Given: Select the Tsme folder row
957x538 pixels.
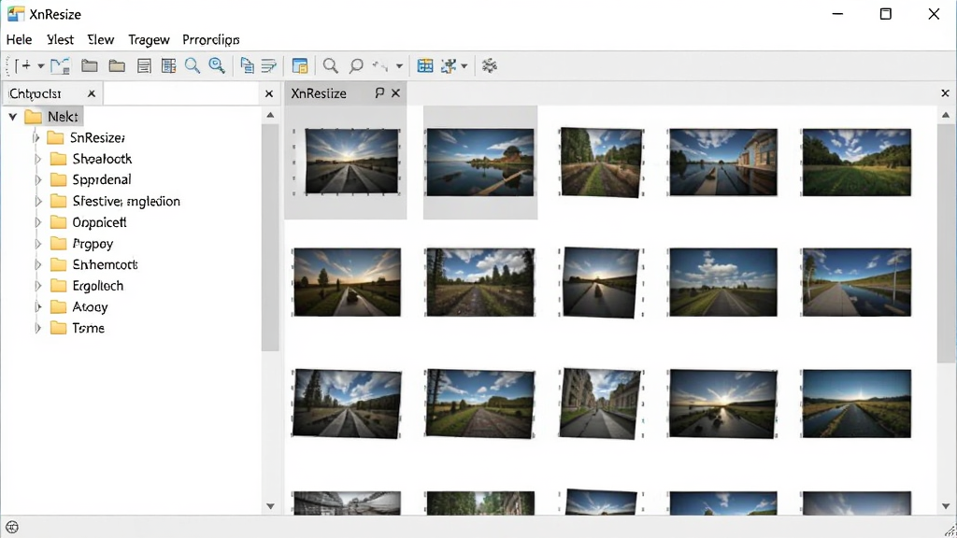Looking at the screenshot, I should pyautogui.click(x=77, y=328).
